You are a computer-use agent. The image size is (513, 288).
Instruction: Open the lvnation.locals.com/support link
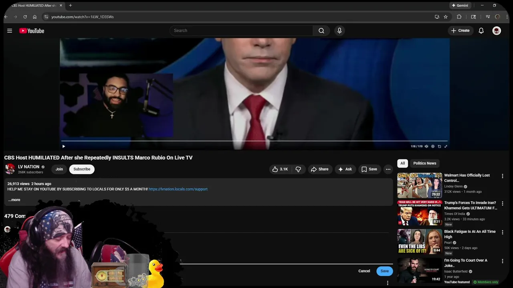(x=178, y=189)
